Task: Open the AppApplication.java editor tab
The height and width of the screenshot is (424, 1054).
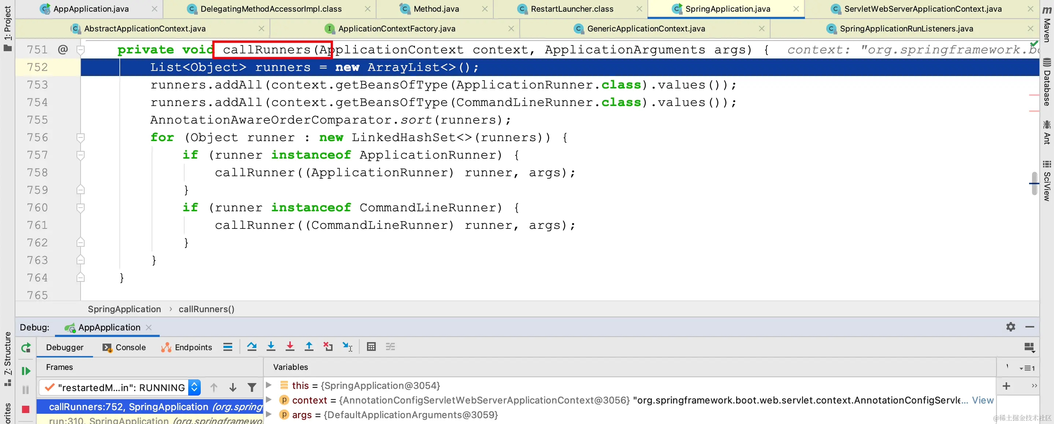Action: pos(90,8)
